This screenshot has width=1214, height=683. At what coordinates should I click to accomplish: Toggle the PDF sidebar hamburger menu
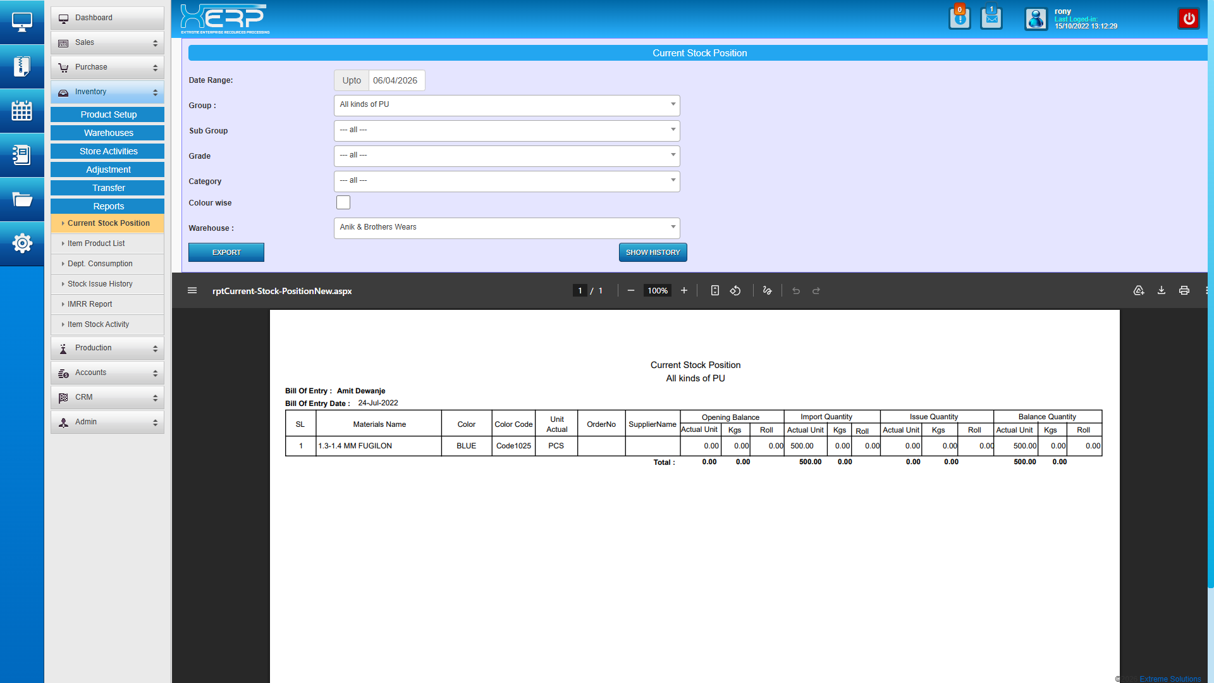[x=192, y=291]
